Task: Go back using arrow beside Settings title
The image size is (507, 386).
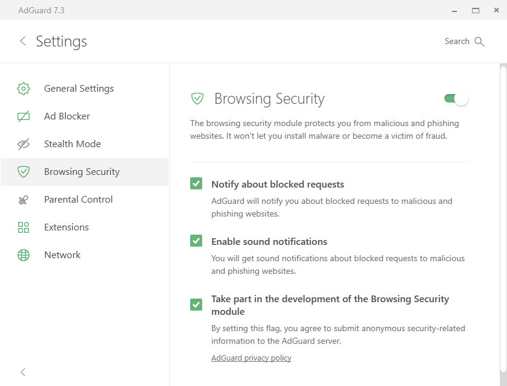Action: (x=23, y=41)
